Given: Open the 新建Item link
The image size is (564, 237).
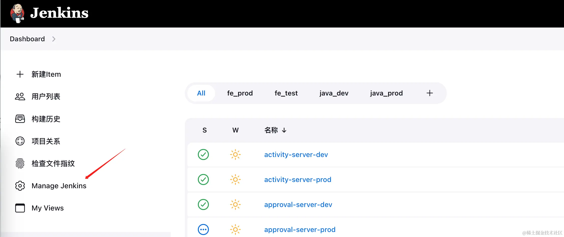Looking at the screenshot, I should tap(46, 74).
